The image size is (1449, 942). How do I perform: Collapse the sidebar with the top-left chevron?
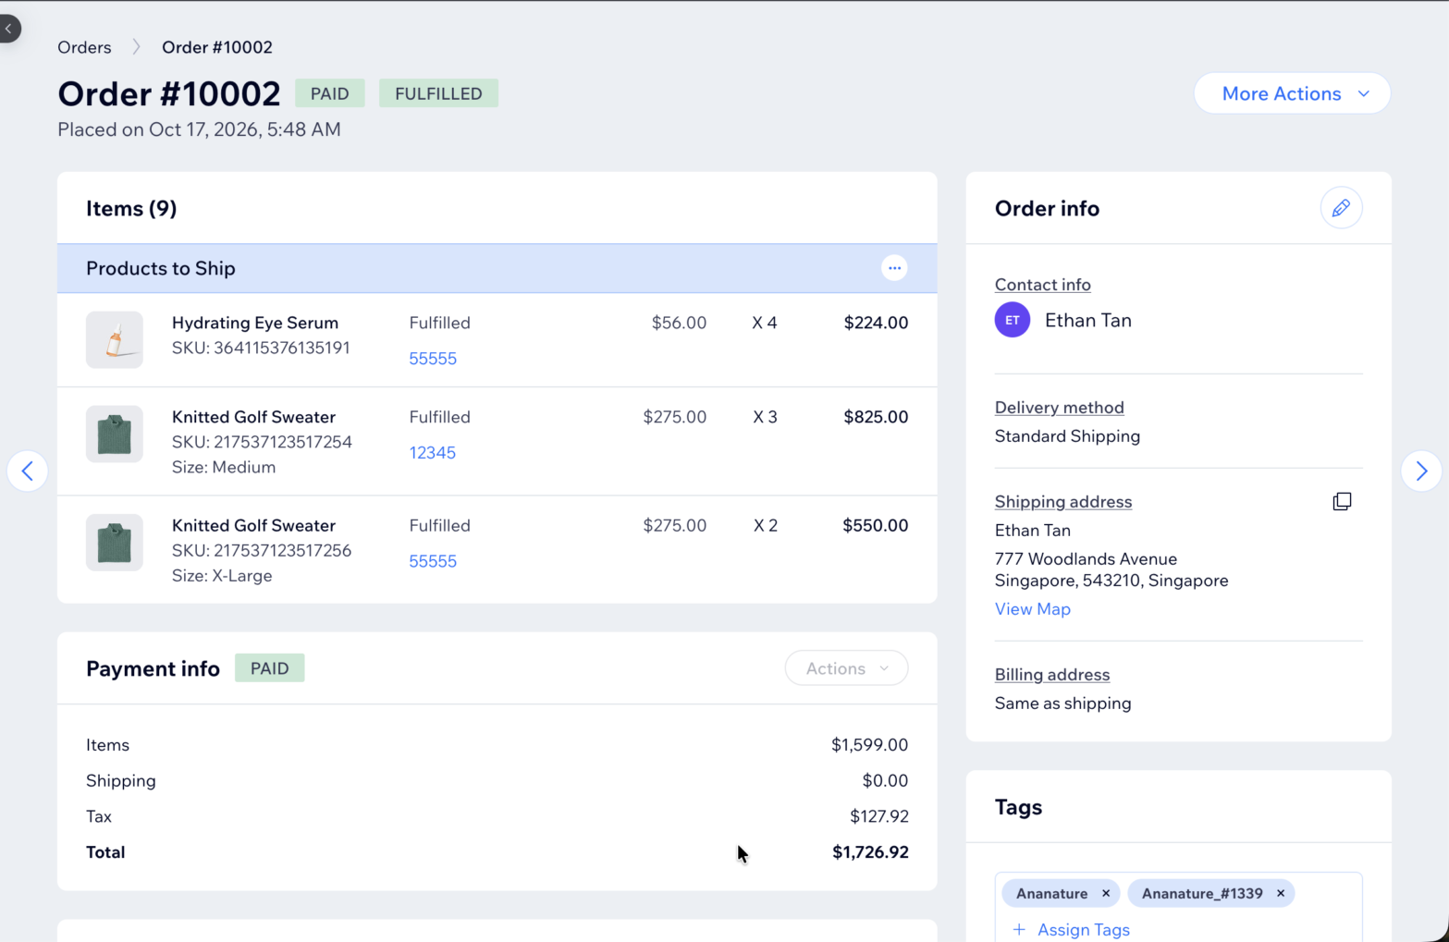pos(9,29)
